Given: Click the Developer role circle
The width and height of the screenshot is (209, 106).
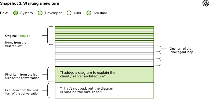Looking at the screenshot, I should (40, 13).
